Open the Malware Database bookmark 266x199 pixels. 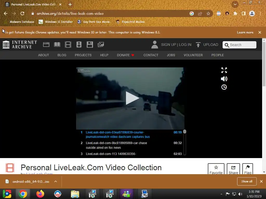(20, 22)
